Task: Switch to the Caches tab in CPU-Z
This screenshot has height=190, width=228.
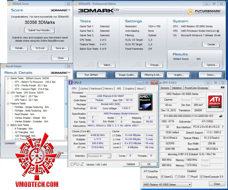Action: pyautogui.click(x=84, y=89)
